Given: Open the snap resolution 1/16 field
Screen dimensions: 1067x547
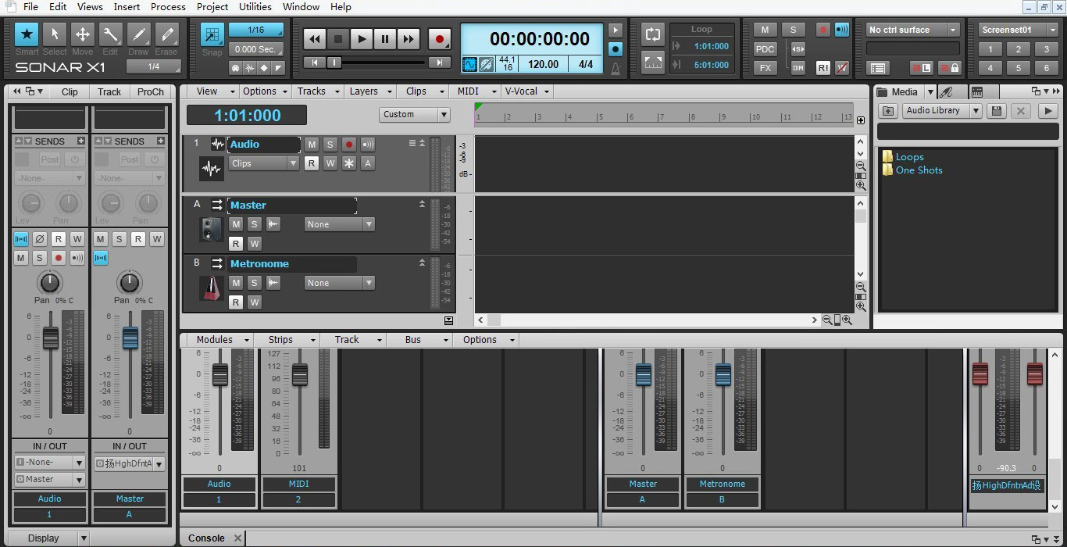Looking at the screenshot, I should [256, 30].
